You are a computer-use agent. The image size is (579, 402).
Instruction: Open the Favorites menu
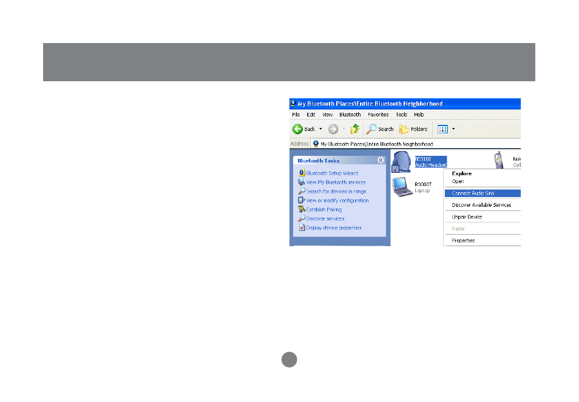(x=378, y=115)
